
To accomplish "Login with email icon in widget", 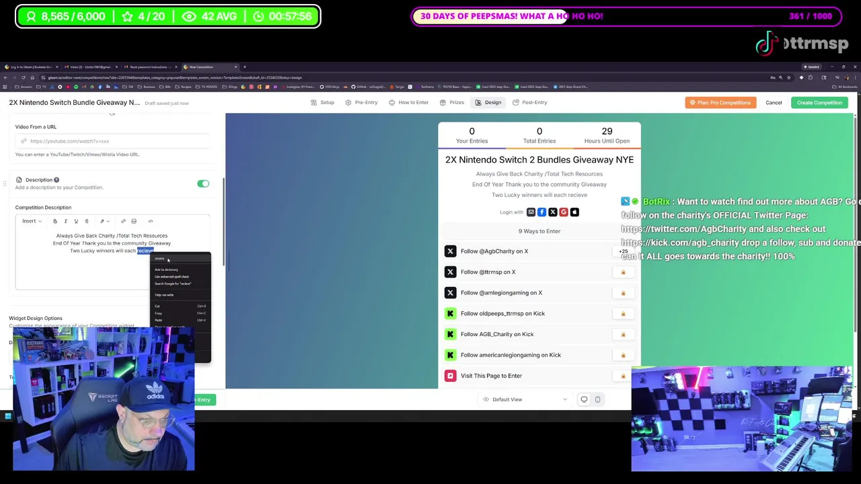I will 531,212.
